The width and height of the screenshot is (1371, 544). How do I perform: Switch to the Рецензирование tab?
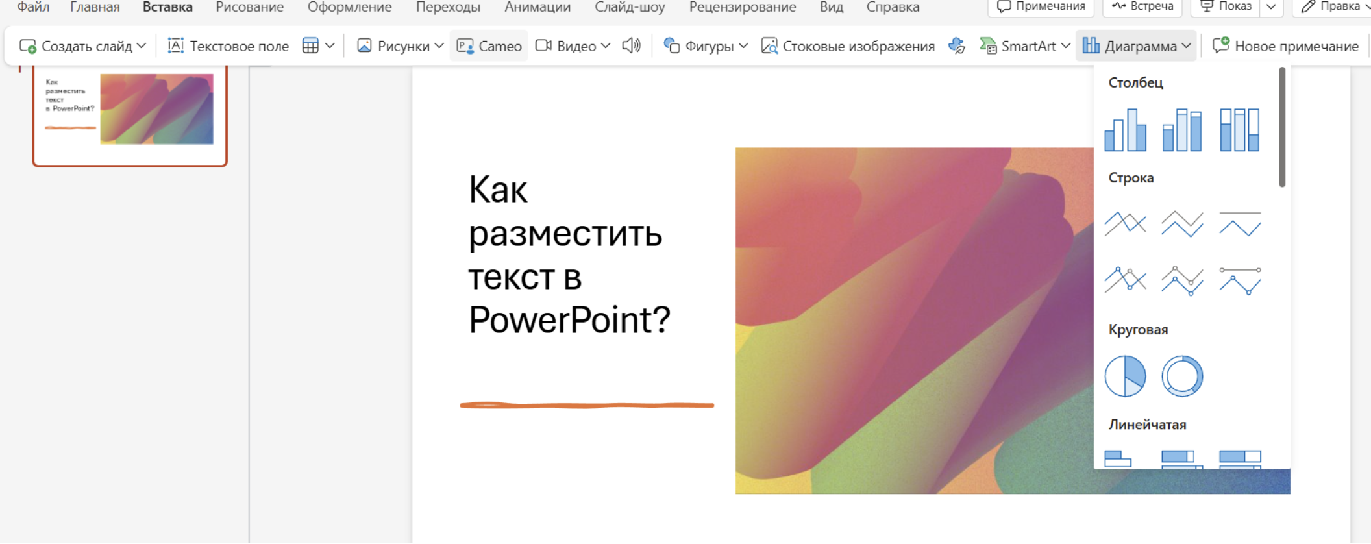[x=743, y=7]
